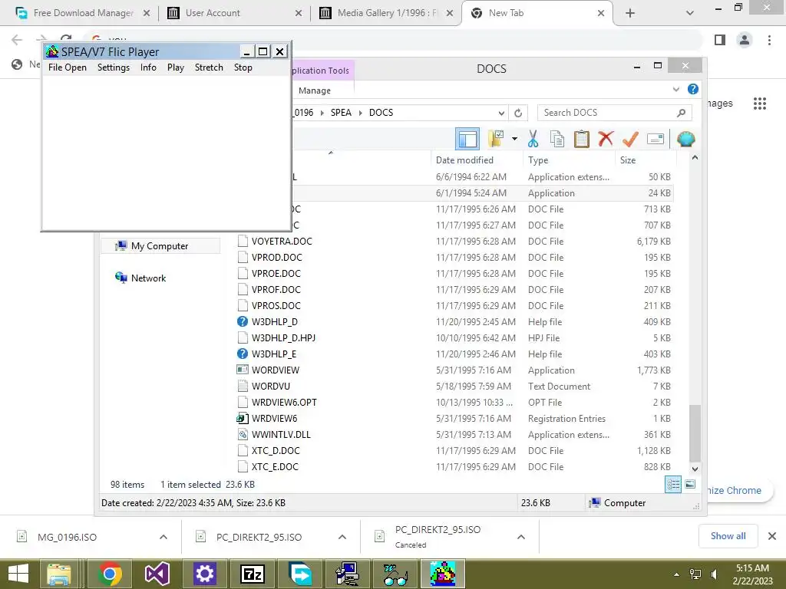This screenshot has height=589, width=786.
Task: Open the address bar history dropdown
Action: tap(500, 113)
